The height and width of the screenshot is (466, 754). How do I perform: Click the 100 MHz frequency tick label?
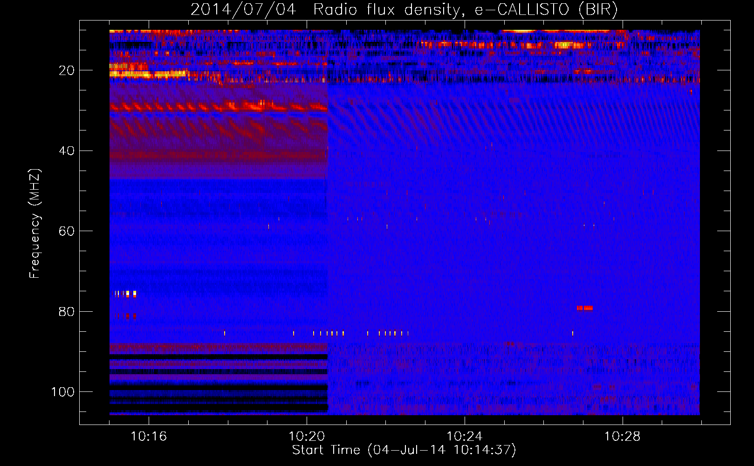click(63, 392)
